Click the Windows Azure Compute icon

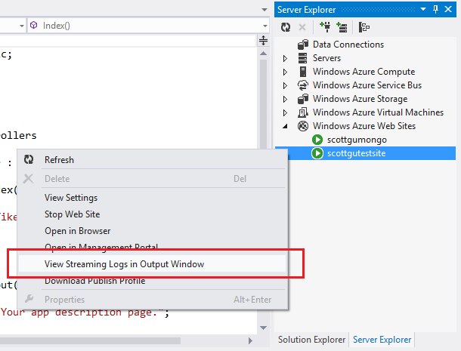point(303,72)
